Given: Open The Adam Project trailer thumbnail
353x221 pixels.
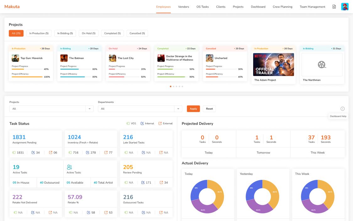Looking at the screenshot, I should click(x=273, y=64).
